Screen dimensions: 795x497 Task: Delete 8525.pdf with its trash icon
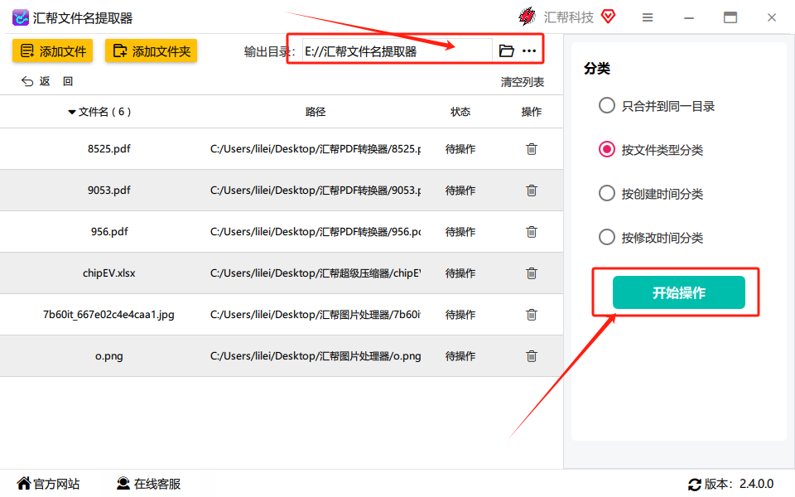point(532,149)
